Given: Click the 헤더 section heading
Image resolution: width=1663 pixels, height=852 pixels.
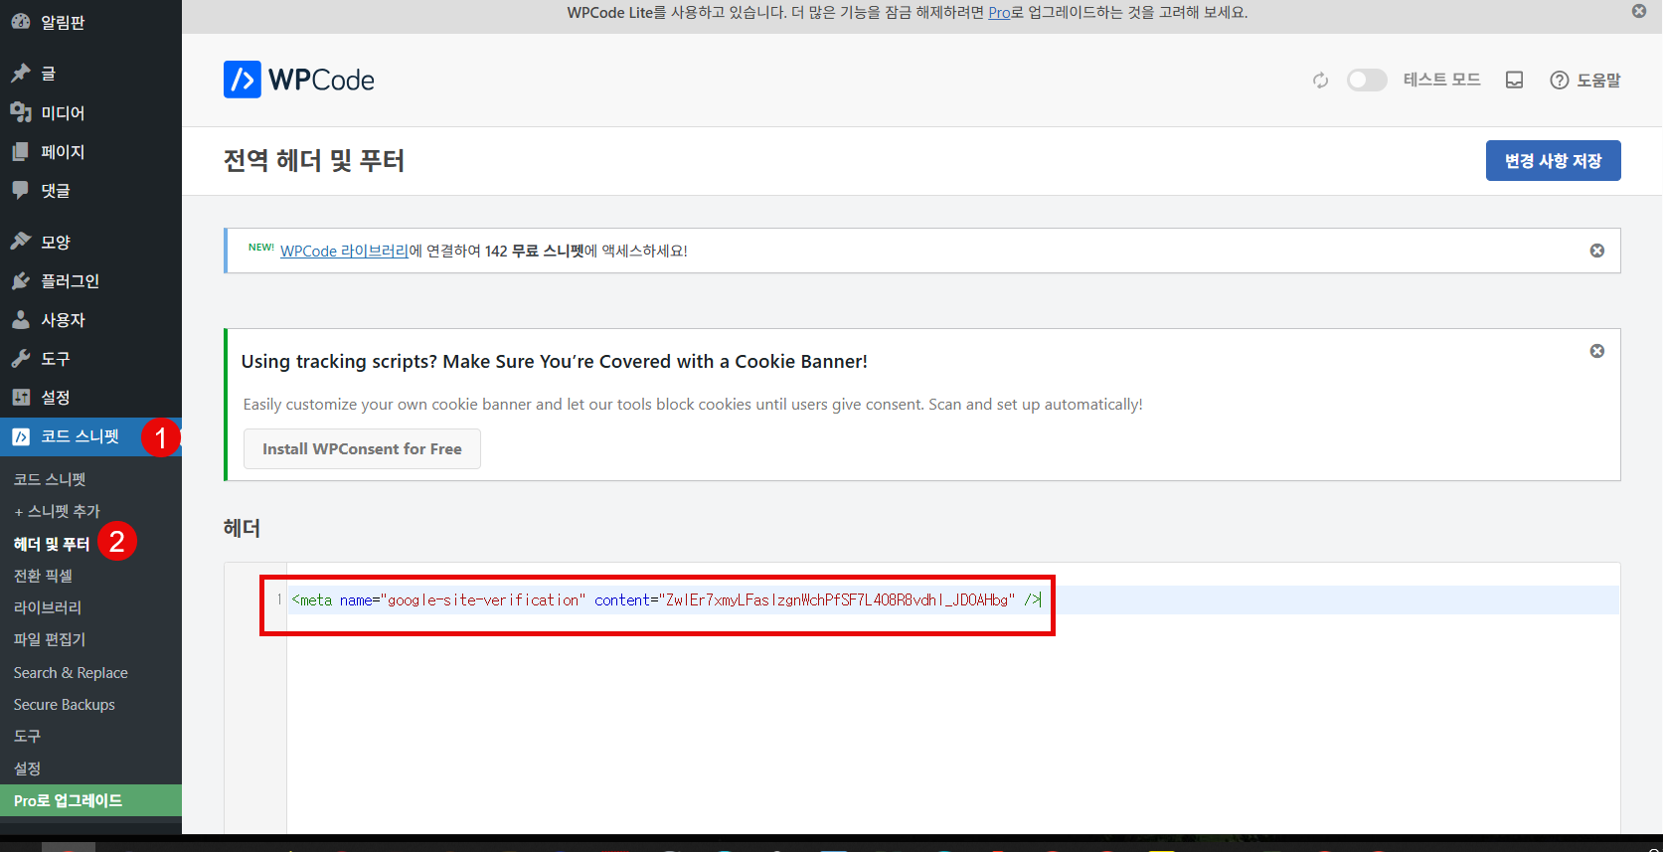Looking at the screenshot, I should coord(242,528).
